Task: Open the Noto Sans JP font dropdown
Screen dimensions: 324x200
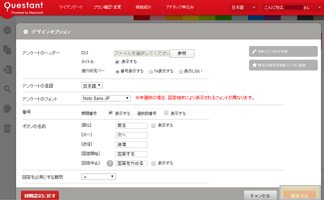Action: point(106,98)
